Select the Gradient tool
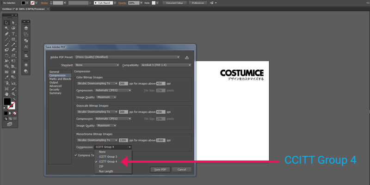This screenshot has height=185, width=370. (x=13, y=72)
